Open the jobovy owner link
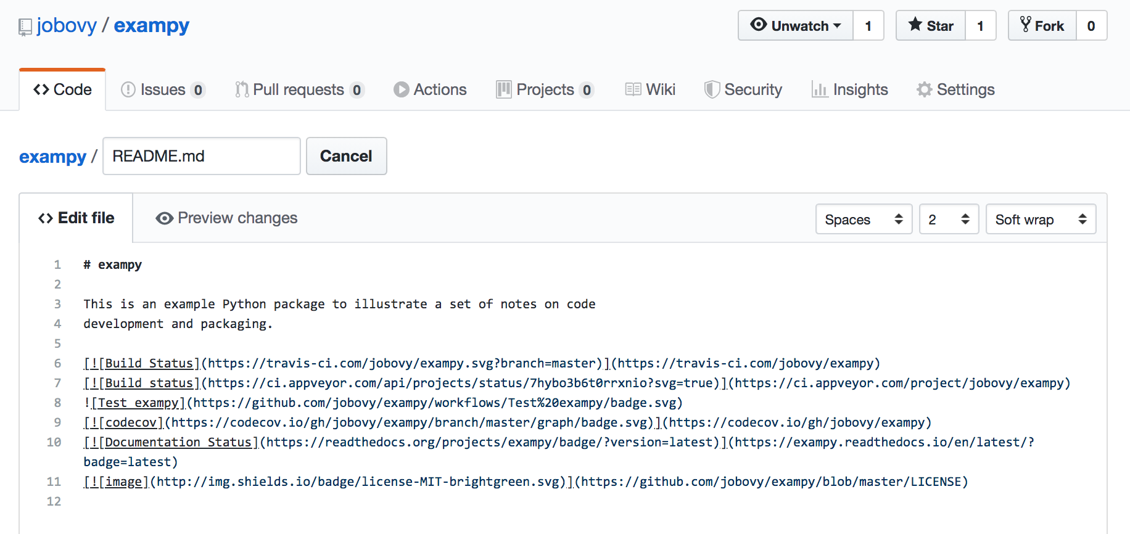The width and height of the screenshot is (1130, 534). [67, 25]
